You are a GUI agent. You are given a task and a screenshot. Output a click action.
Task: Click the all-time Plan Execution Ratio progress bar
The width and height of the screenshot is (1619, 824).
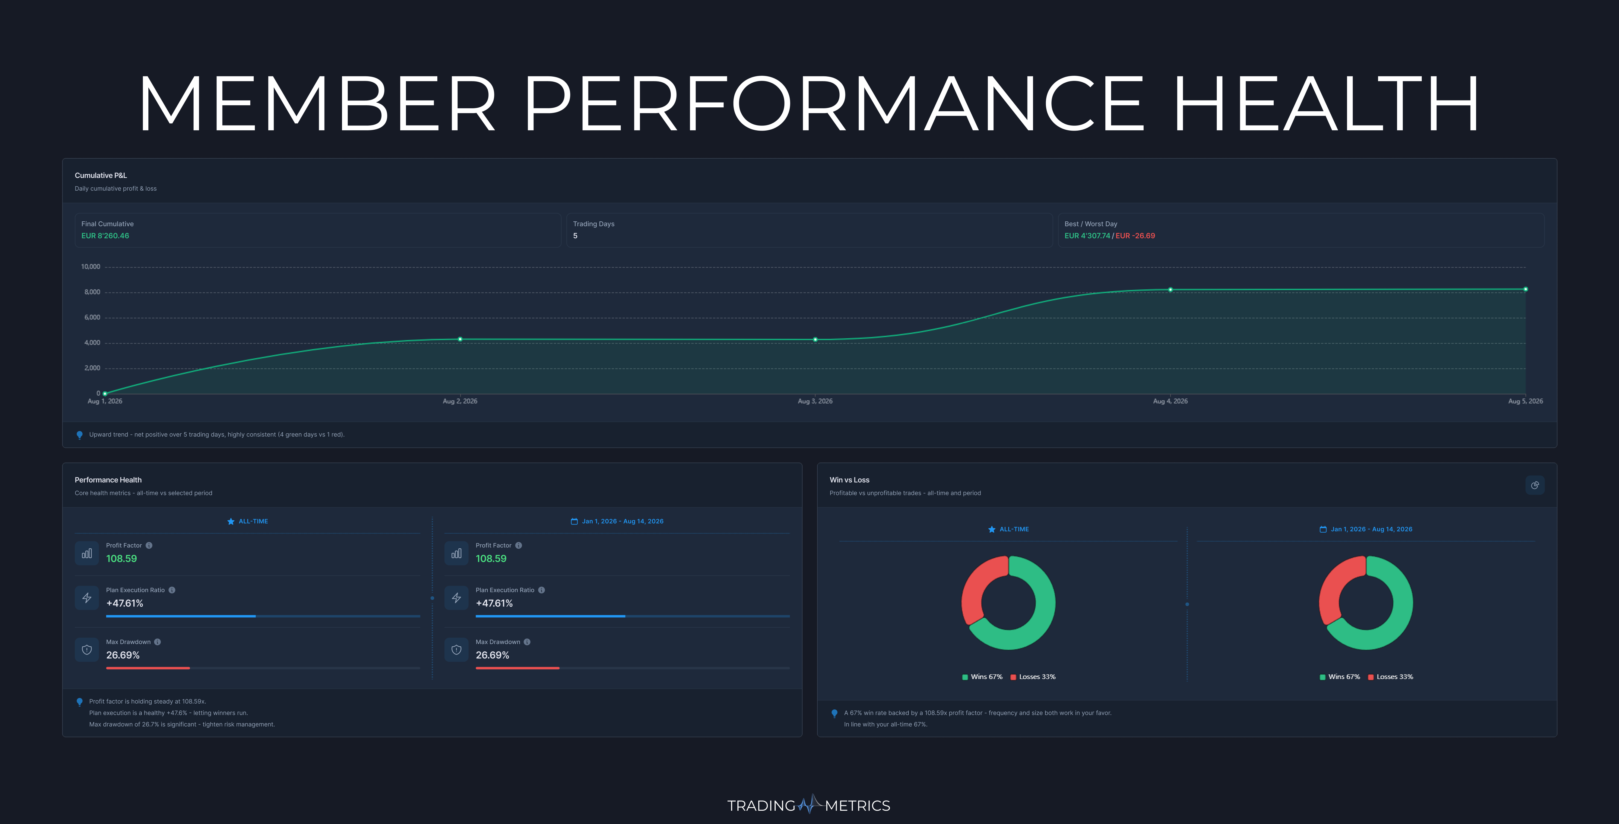click(x=263, y=616)
